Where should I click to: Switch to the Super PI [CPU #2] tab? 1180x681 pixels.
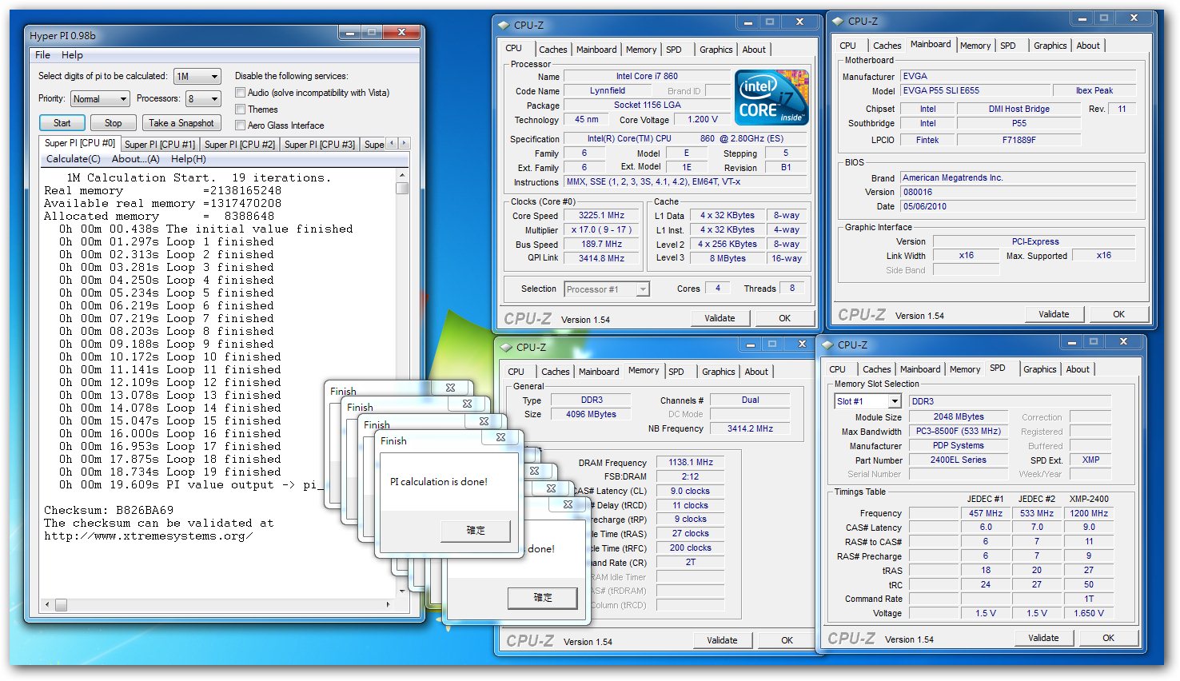click(239, 145)
